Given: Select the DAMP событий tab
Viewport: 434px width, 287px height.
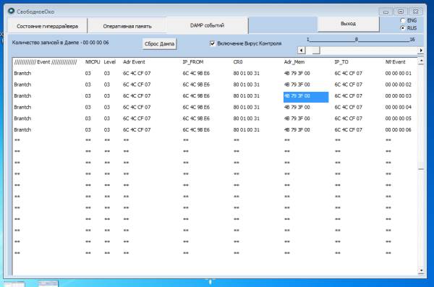Looking at the screenshot, I should click(208, 25).
